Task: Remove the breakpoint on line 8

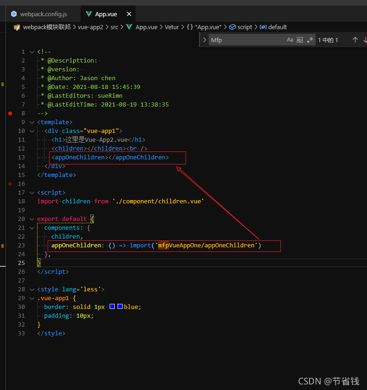Action: [10, 113]
